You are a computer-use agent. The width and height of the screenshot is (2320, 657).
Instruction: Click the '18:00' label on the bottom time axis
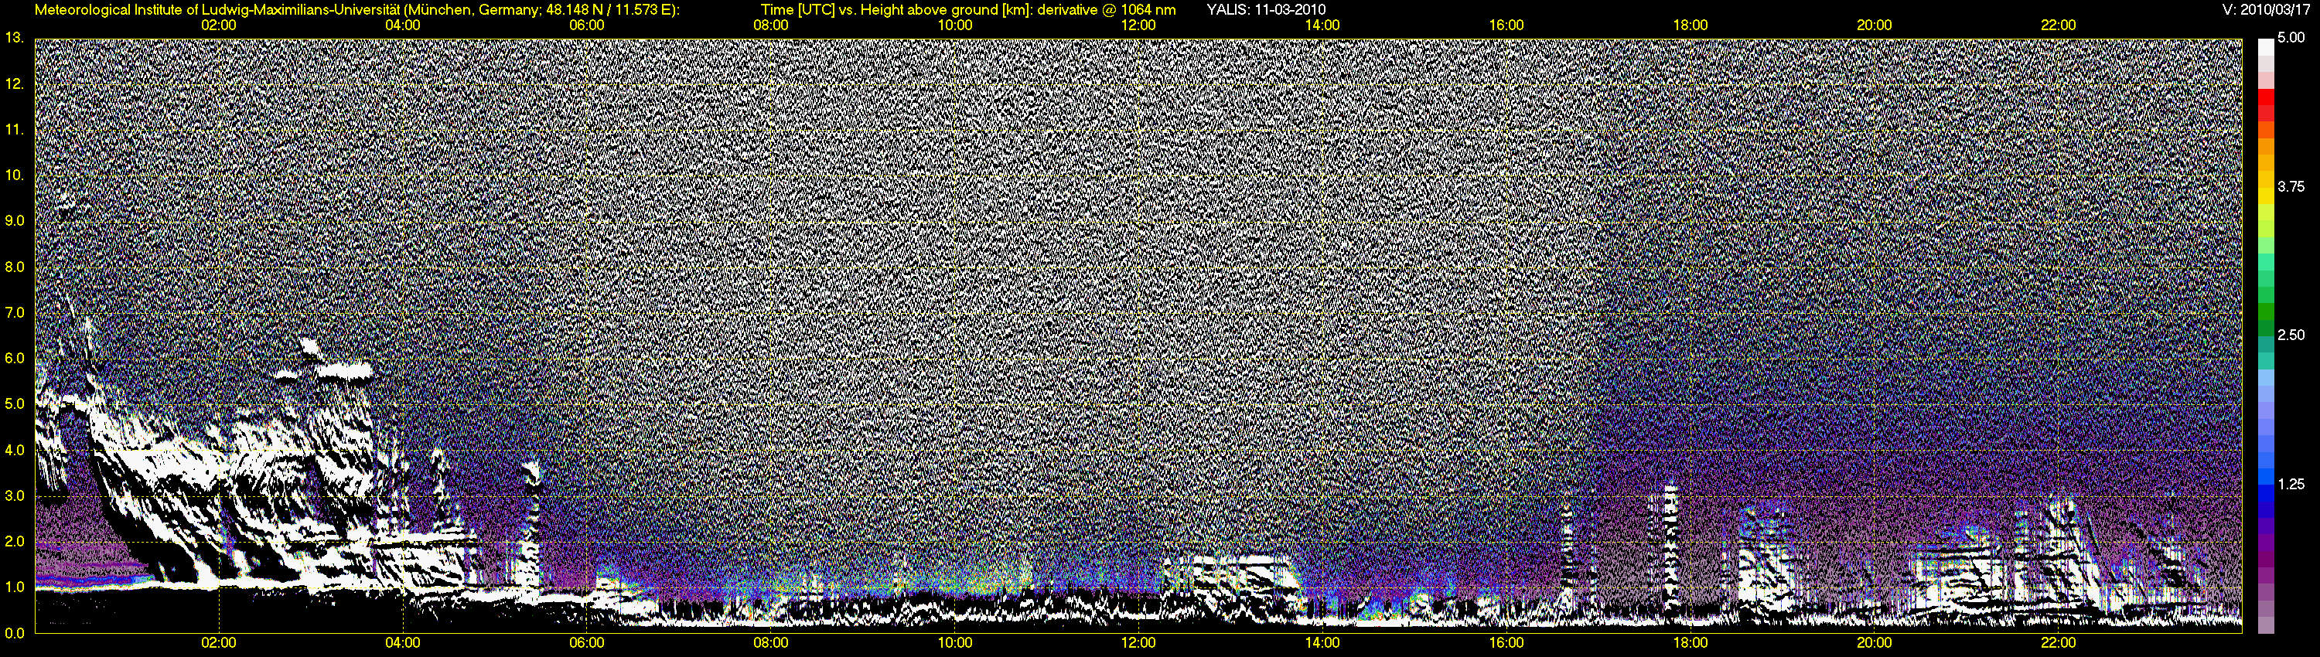(x=1691, y=644)
